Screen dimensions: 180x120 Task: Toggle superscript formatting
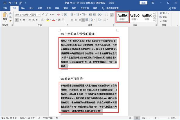37,20
